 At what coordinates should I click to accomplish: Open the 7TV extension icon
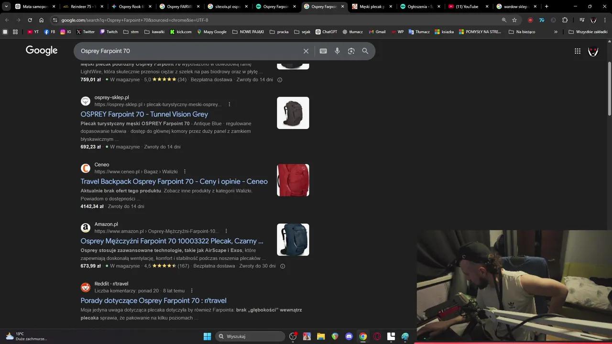click(542, 20)
